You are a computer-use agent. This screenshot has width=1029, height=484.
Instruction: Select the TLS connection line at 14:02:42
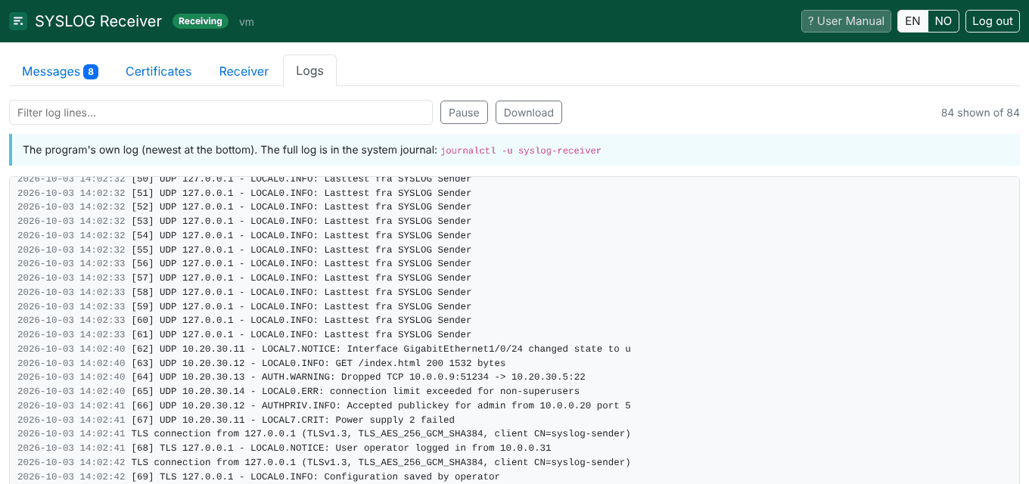coord(324,462)
